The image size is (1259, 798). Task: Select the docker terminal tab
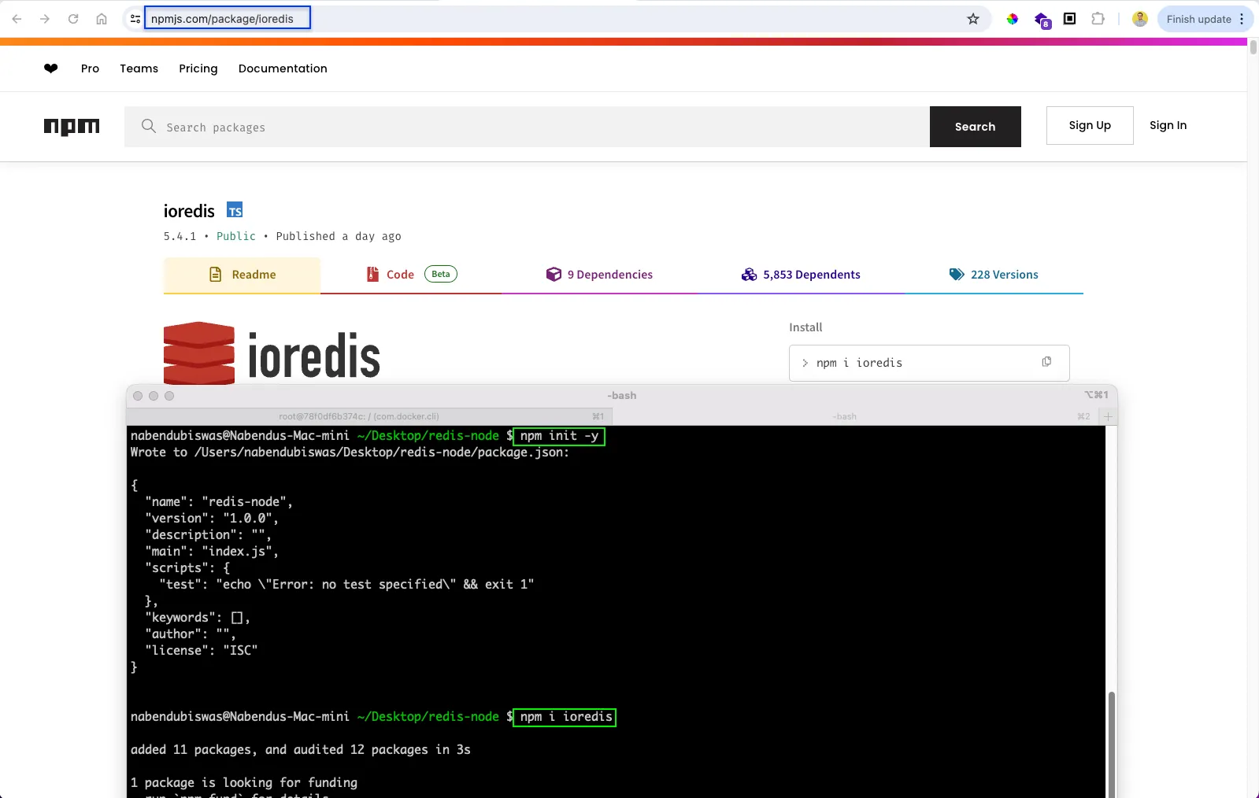(x=358, y=416)
